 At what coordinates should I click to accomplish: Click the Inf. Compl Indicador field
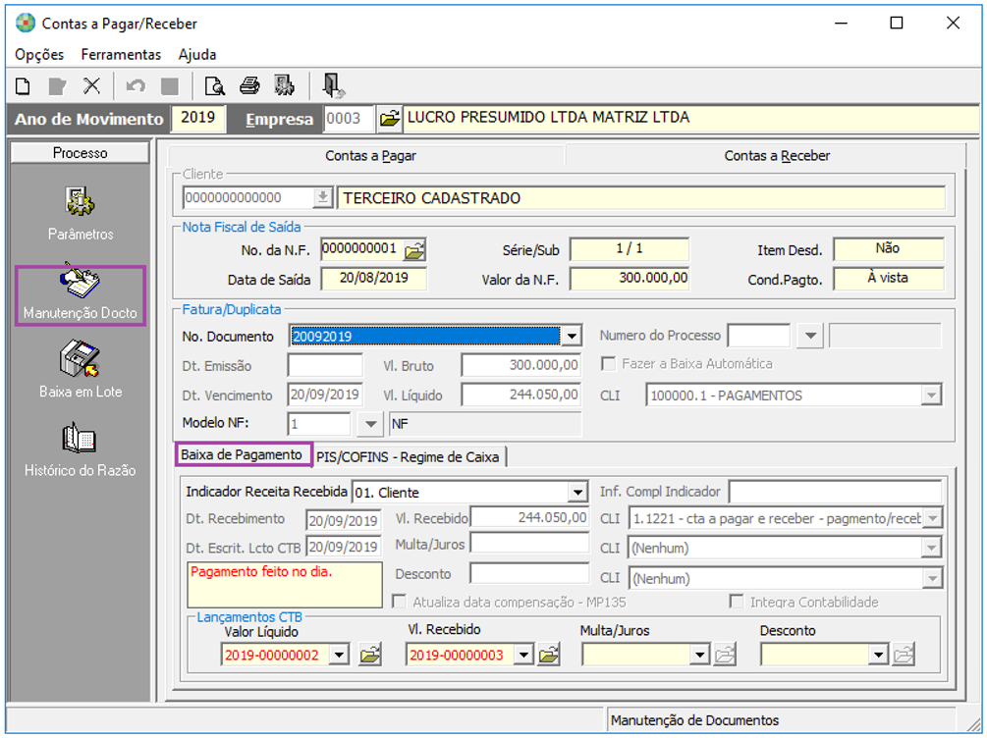[836, 492]
